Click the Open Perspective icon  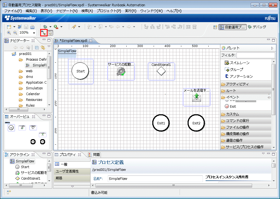pyautogui.click(x=215, y=27)
